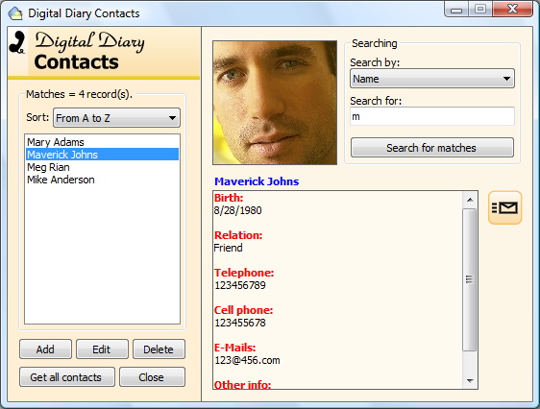Viewport: 540px width, 409px height.
Task: Click Get all contacts button
Action: [67, 377]
